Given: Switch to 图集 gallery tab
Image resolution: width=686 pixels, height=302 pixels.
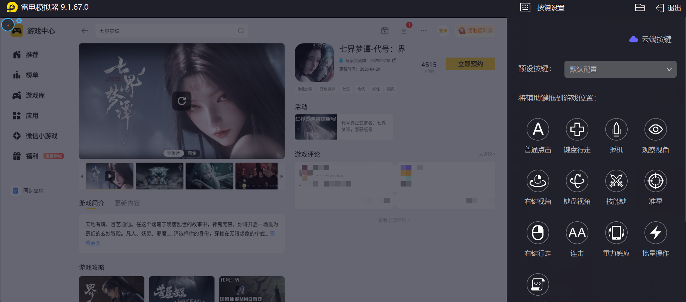Looking at the screenshot, I should click(x=192, y=153).
